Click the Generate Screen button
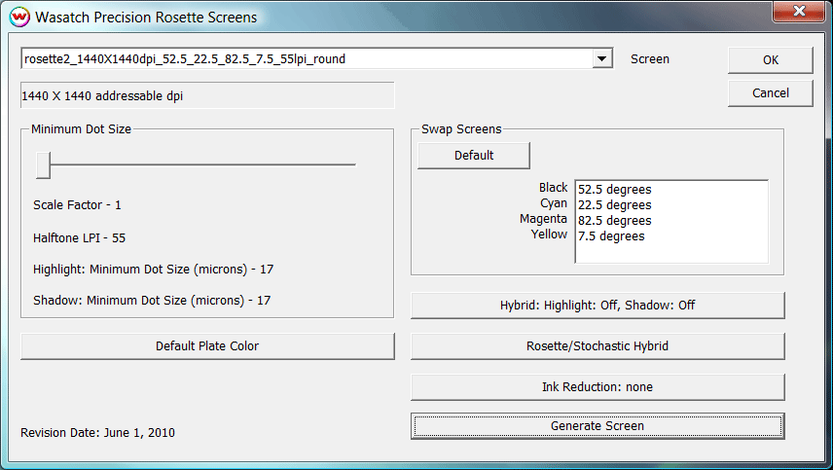The height and width of the screenshot is (470, 833). click(x=598, y=426)
